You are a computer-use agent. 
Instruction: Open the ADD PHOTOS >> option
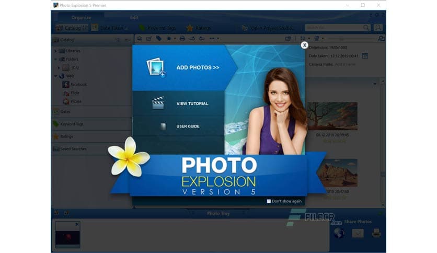pos(198,67)
